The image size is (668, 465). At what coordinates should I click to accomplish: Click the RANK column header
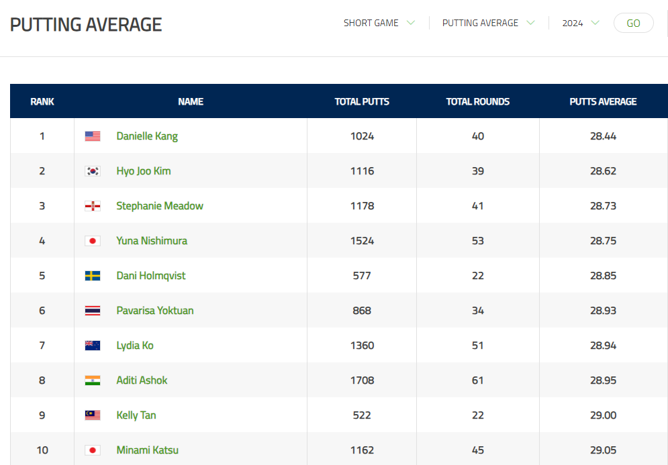click(42, 102)
